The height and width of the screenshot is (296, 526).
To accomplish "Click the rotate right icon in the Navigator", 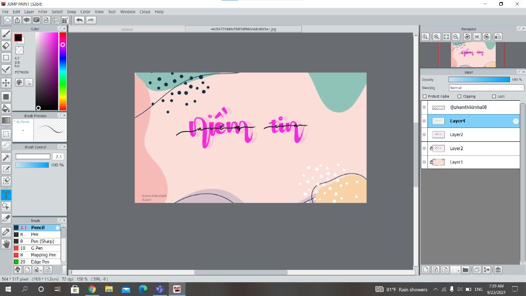I will point(487,36).
